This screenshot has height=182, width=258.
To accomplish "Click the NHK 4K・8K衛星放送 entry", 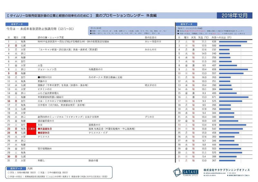I will [x=74, y=41].
